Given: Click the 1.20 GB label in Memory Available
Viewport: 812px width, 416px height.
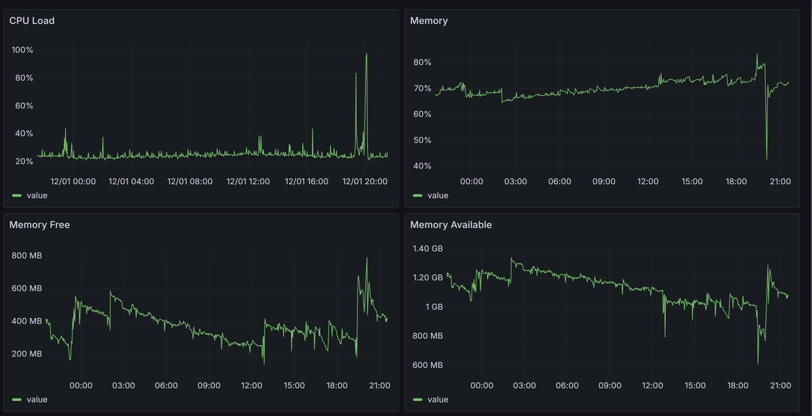Looking at the screenshot, I should coord(428,277).
